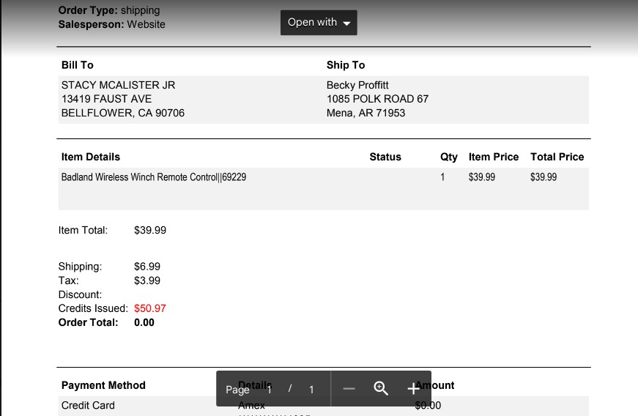Click the Ship To name Becky Proffitt
Viewport: 638px width, 416px height.
pyautogui.click(x=357, y=85)
